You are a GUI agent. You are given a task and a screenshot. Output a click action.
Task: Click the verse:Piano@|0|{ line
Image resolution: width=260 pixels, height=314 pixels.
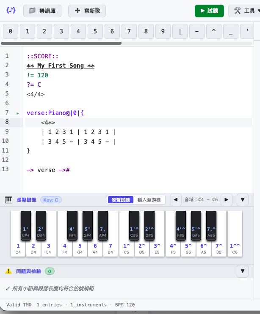(x=55, y=113)
